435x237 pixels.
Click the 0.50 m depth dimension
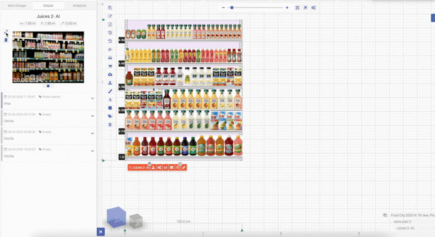(x=69, y=24)
